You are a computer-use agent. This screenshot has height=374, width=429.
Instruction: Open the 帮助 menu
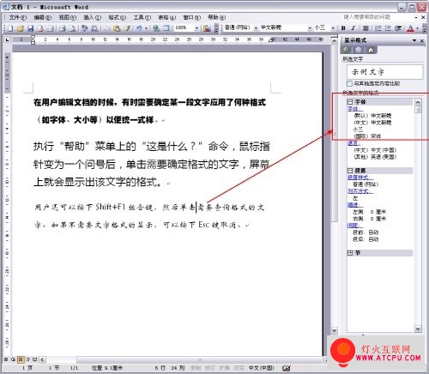[216, 17]
